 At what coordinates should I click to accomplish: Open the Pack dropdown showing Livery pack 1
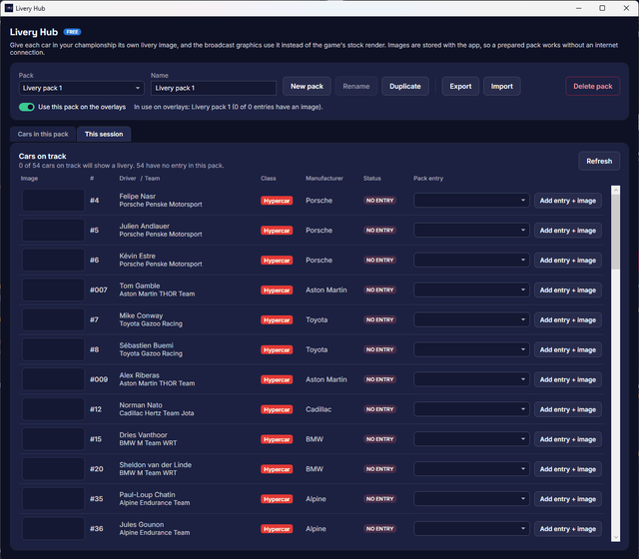[x=82, y=88]
